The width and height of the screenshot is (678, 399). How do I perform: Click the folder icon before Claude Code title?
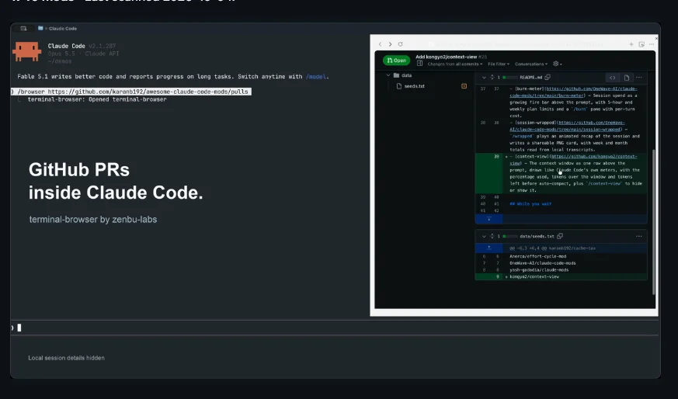coord(40,28)
